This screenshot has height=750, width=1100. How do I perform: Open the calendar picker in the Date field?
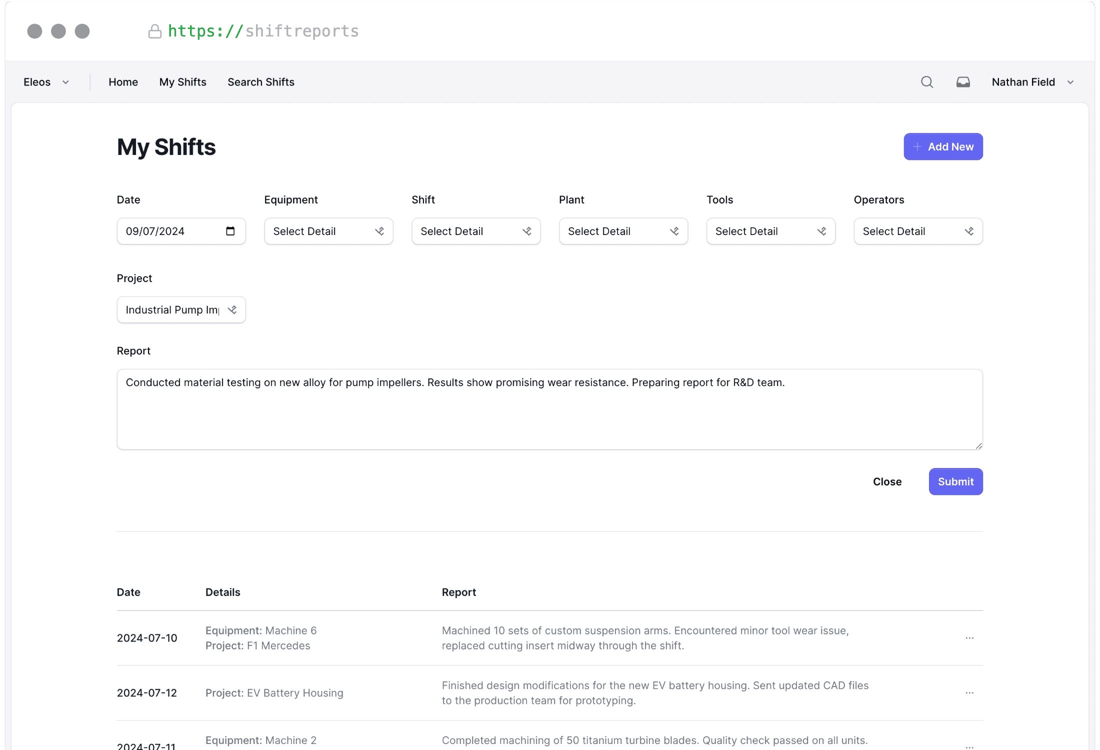(x=230, y=231)
